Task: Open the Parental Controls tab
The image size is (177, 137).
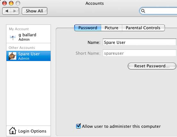Action: pyautogui.click(x=143, y=28)
